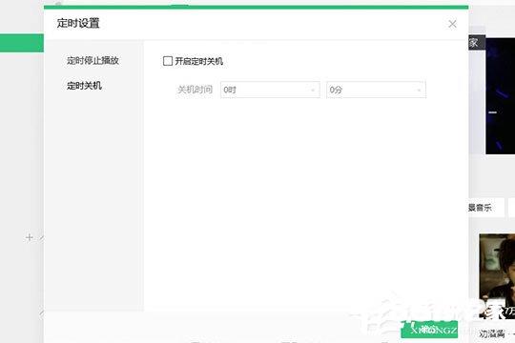Screen dimensions: 515x343
Task: Click the green highlighted item in left sidebar
Action: [x=22, y=43]
